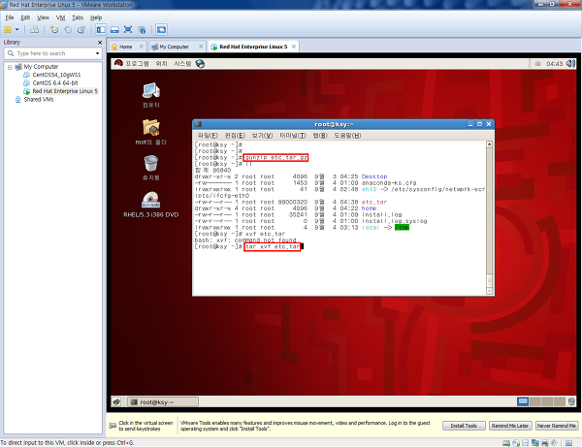Click the 04:43 clock in the panel
The width and height of the screenshot is (582, 447).
tap(554, 64)
